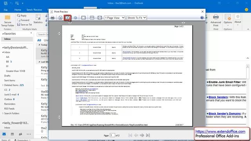The height and width of the screenshot is (141, 251).
Task: Click the bottom margin adjust handle
Action: (x=59, y=117)
